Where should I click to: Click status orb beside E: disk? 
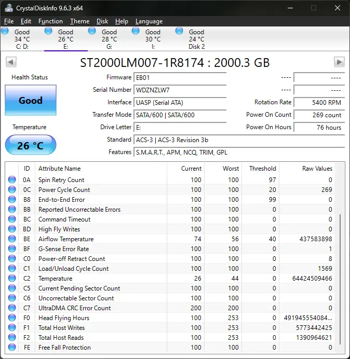tap(48, 31)
